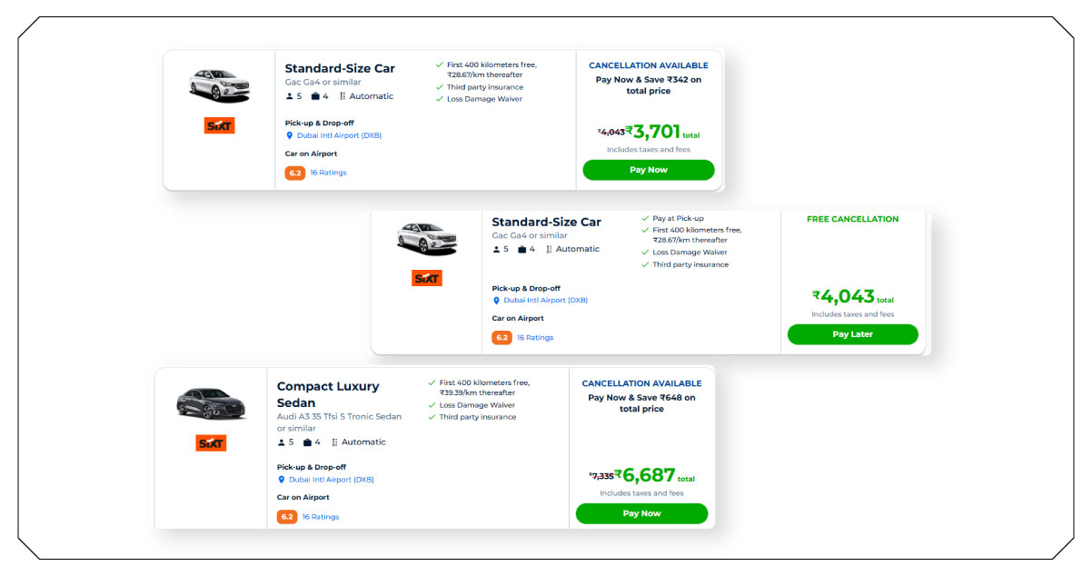1092x576 pixels.
Task: Open the Dubai Intl Airport (DXB) link on the bottom card
Action: [x=331, y=477]
